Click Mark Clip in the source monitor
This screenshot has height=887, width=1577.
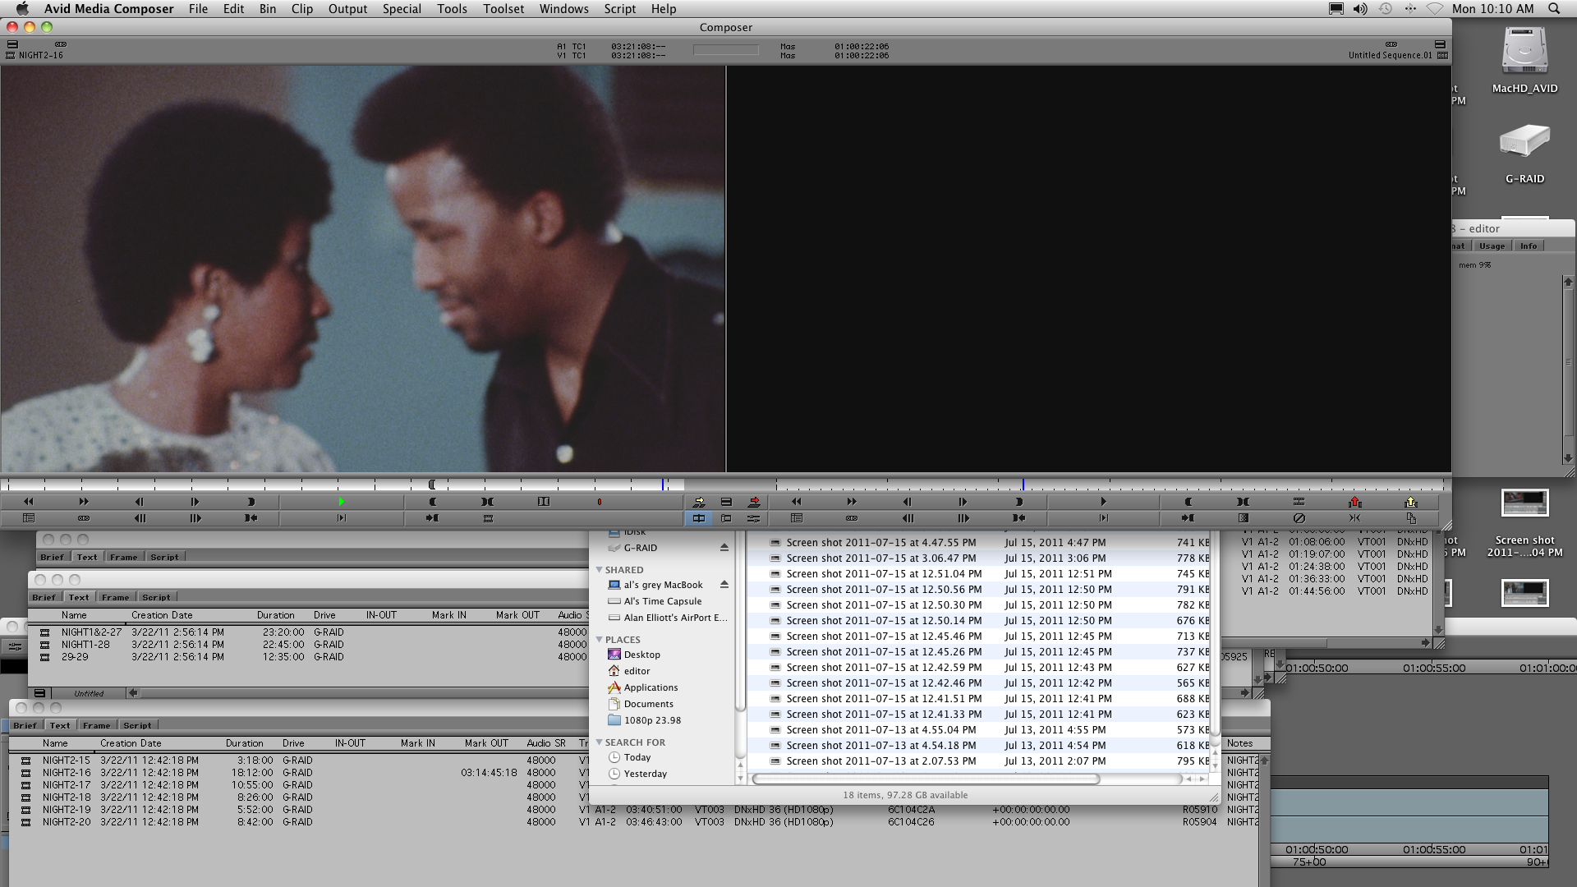coord(488,502)
